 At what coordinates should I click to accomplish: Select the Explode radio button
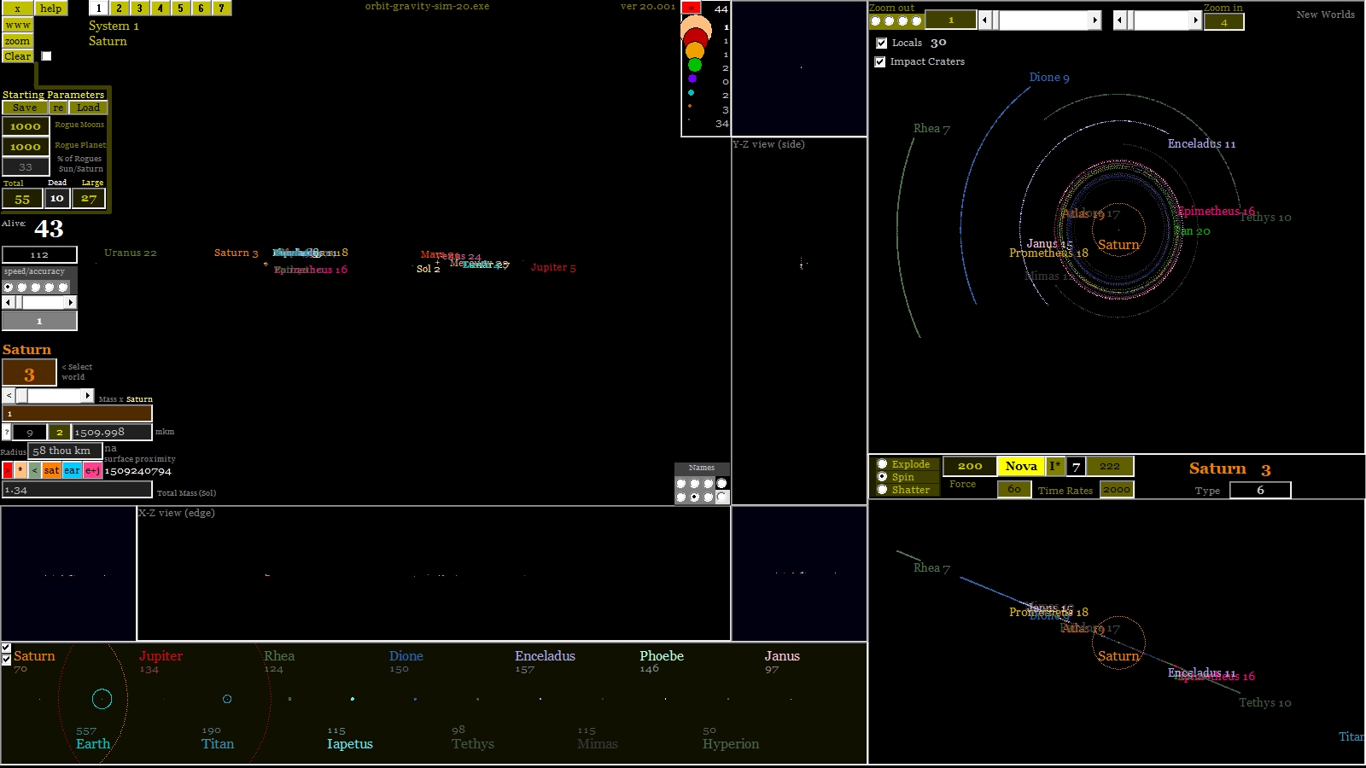pyautogui.click(x=882, y=464)
